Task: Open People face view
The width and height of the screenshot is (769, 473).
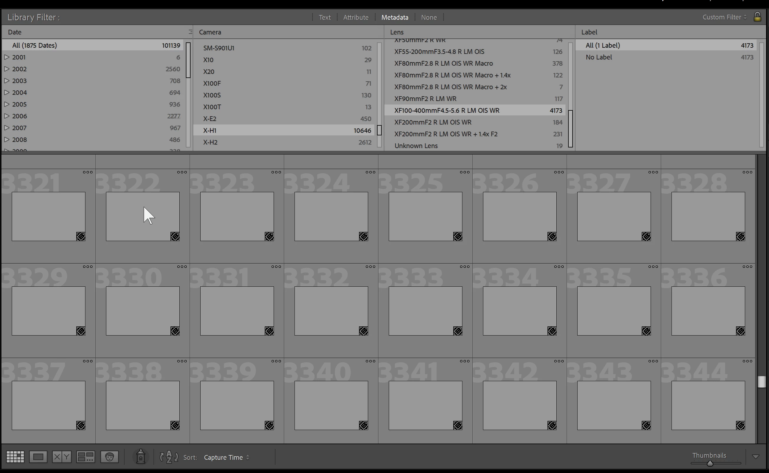Action: tap(109, 457)
